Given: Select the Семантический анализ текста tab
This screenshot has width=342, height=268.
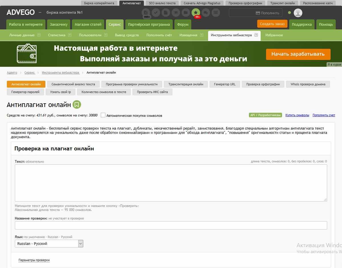Looking at the screenshot, I should (x=73, y=84).
